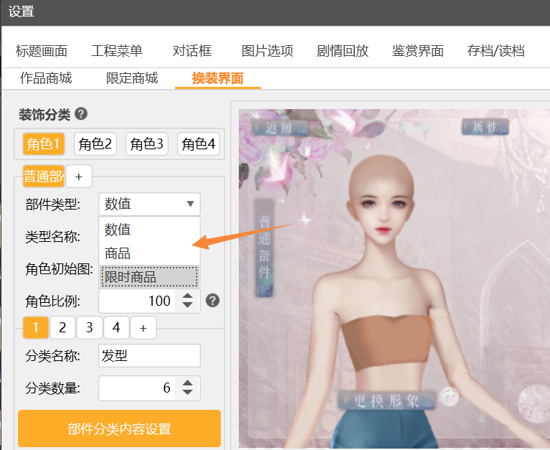
Task: Click the help icon next to 角色比例
Action: click(212, 300)
